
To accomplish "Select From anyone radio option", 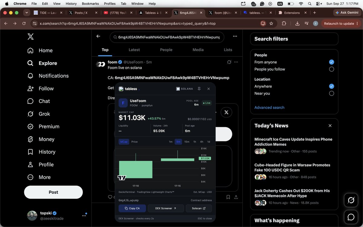I will 332,62.
